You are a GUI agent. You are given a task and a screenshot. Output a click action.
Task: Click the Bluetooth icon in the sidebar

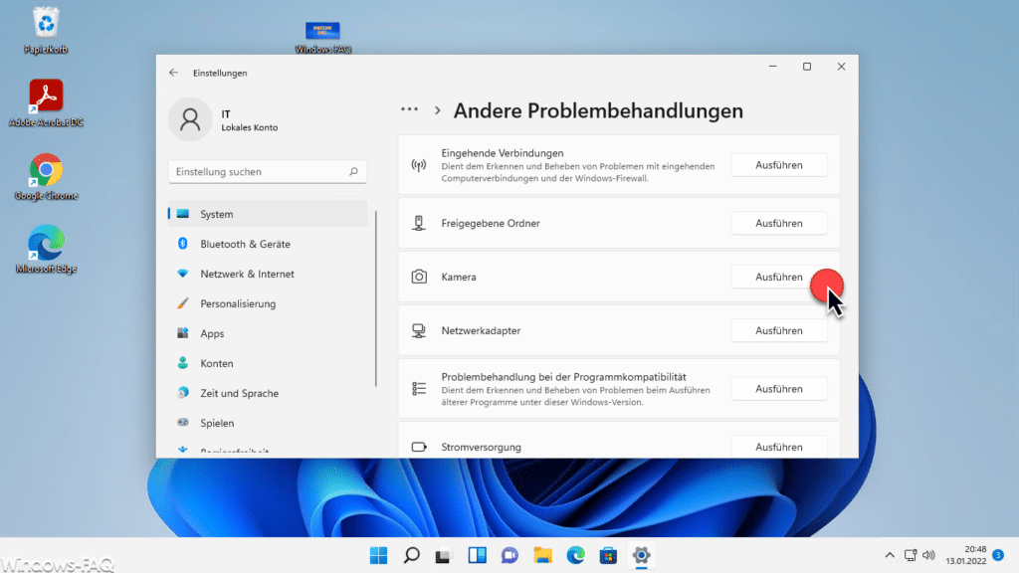tap(183, 243)
